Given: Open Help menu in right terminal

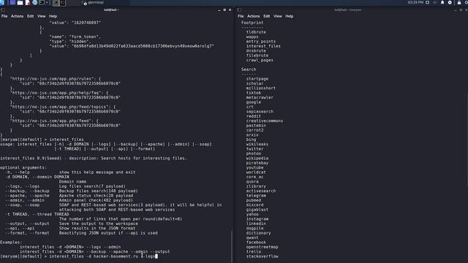Looking at the screenshot, I should coord(290,16).
